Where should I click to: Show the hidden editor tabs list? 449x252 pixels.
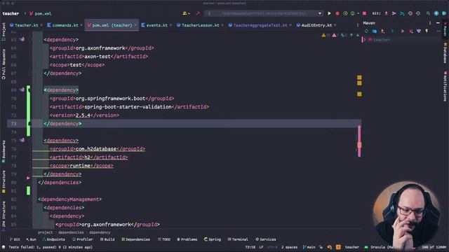[357, 25]
